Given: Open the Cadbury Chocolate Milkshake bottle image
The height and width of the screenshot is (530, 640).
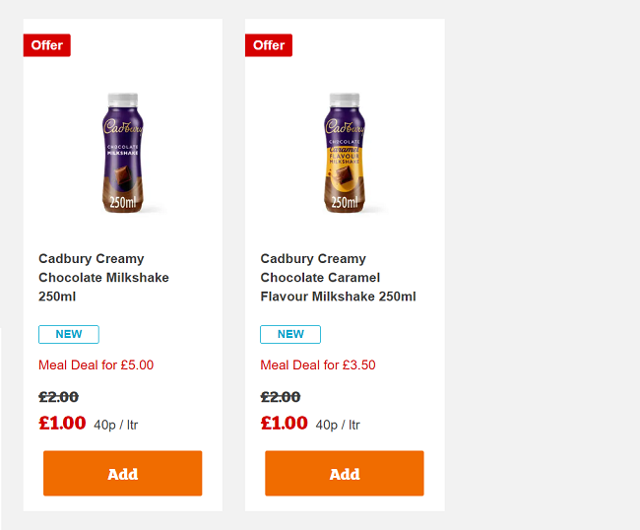Looking at the screenshot, I should tap(123, 153).
